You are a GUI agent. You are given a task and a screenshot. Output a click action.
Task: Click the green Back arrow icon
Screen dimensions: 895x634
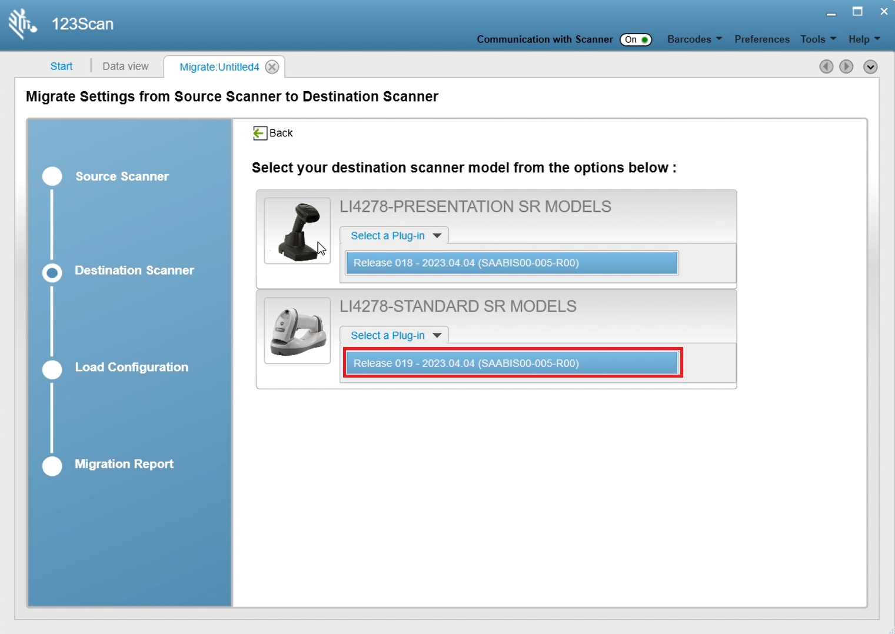point(259,134)
